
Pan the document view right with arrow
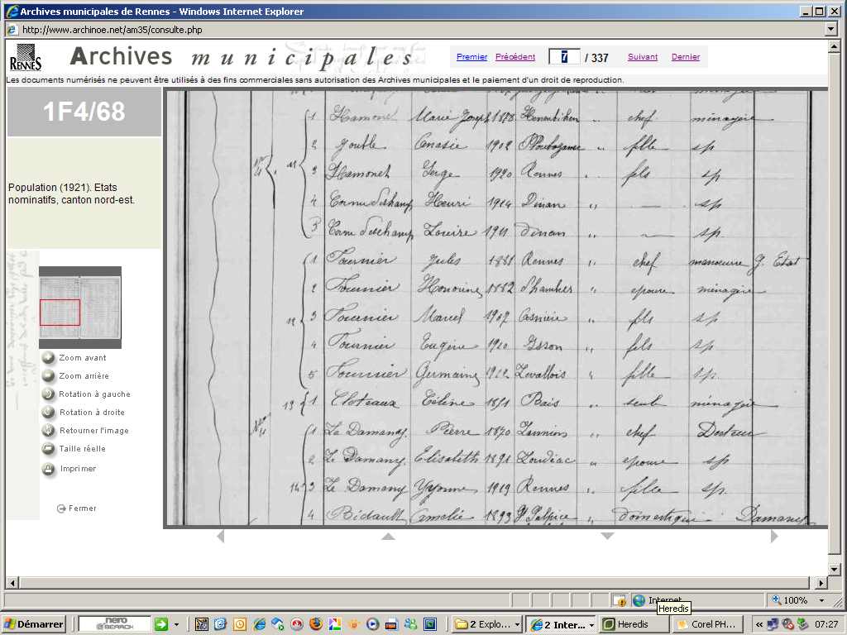774,537
